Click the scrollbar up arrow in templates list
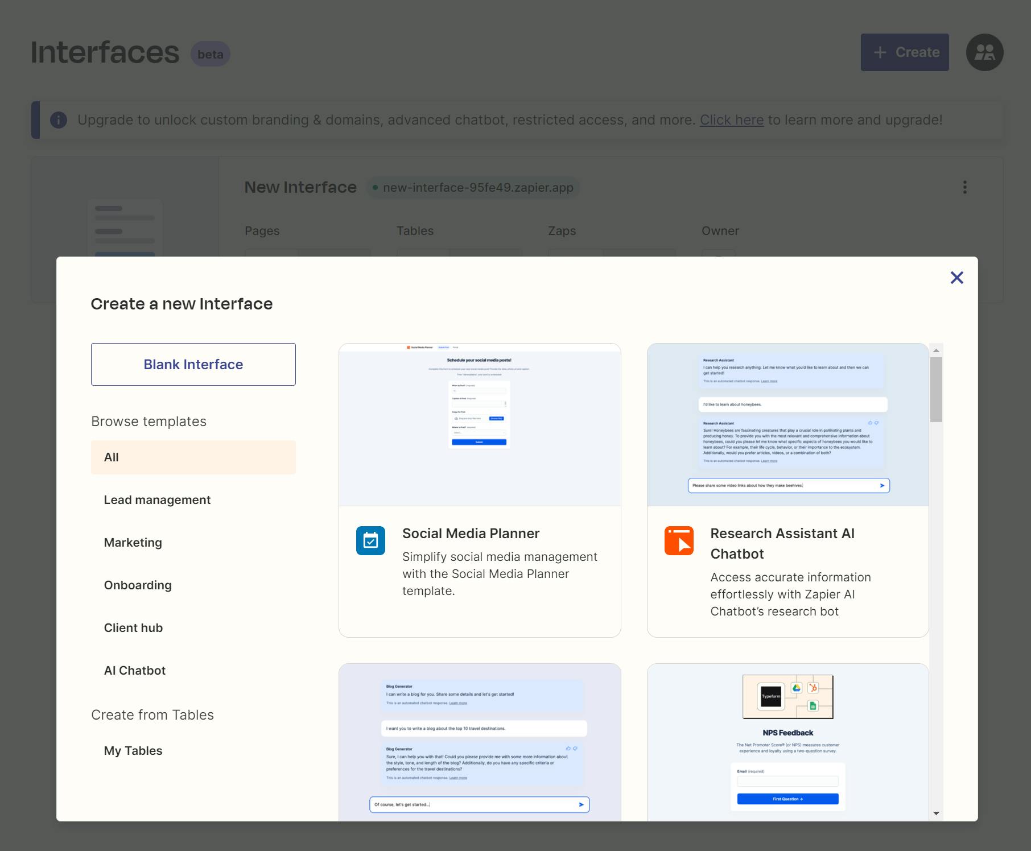 pos(936,350)
